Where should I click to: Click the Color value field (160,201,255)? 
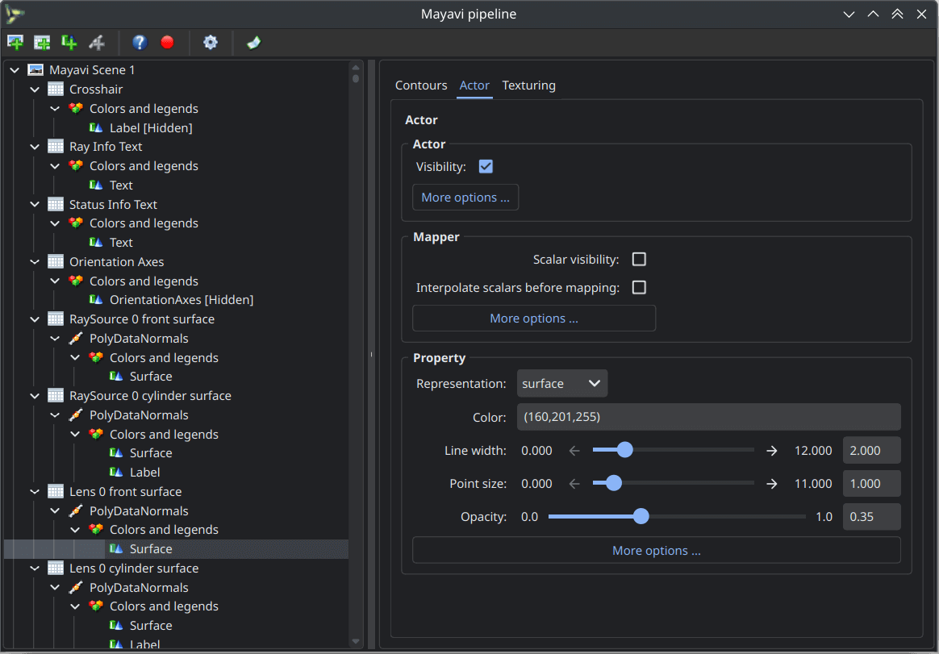[708, 417]
